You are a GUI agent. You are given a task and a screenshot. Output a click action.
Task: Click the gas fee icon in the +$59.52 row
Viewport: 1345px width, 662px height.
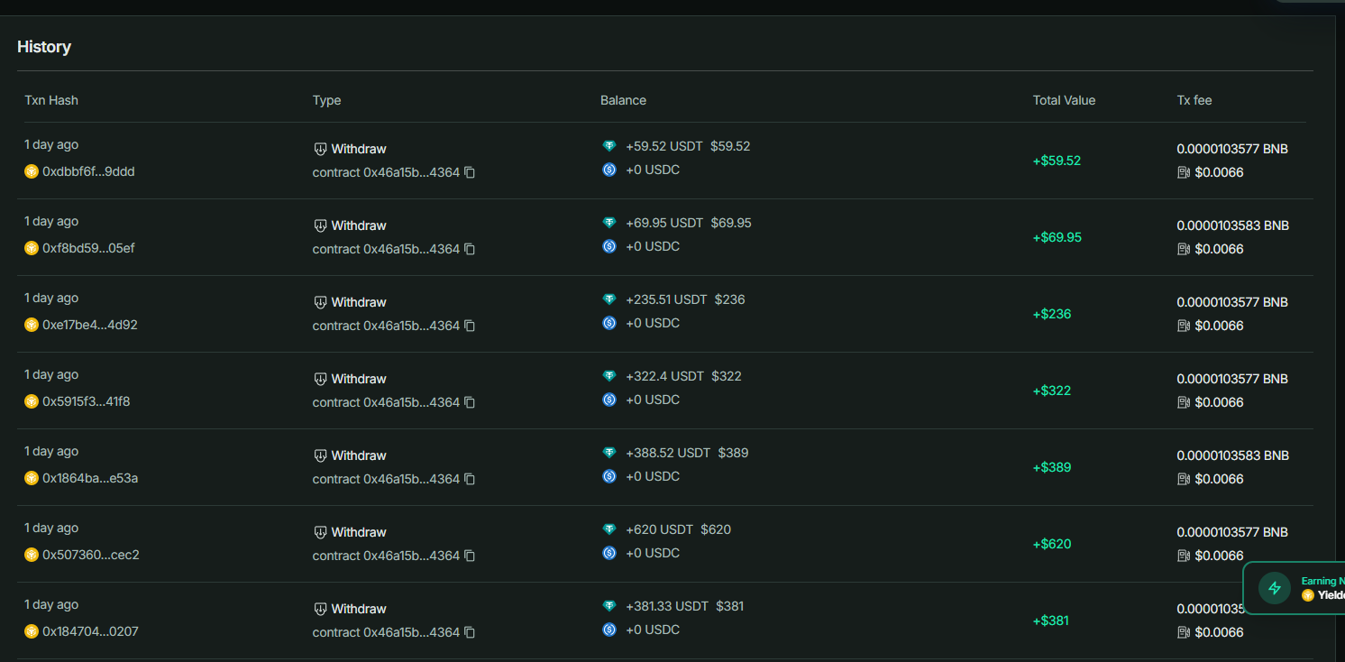pyautogui.click(x=1184, y=172)
